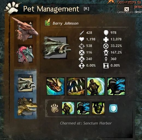Expand the armored fish slot arrow
The image size is (142, 140).
click(x=31, y=76)
